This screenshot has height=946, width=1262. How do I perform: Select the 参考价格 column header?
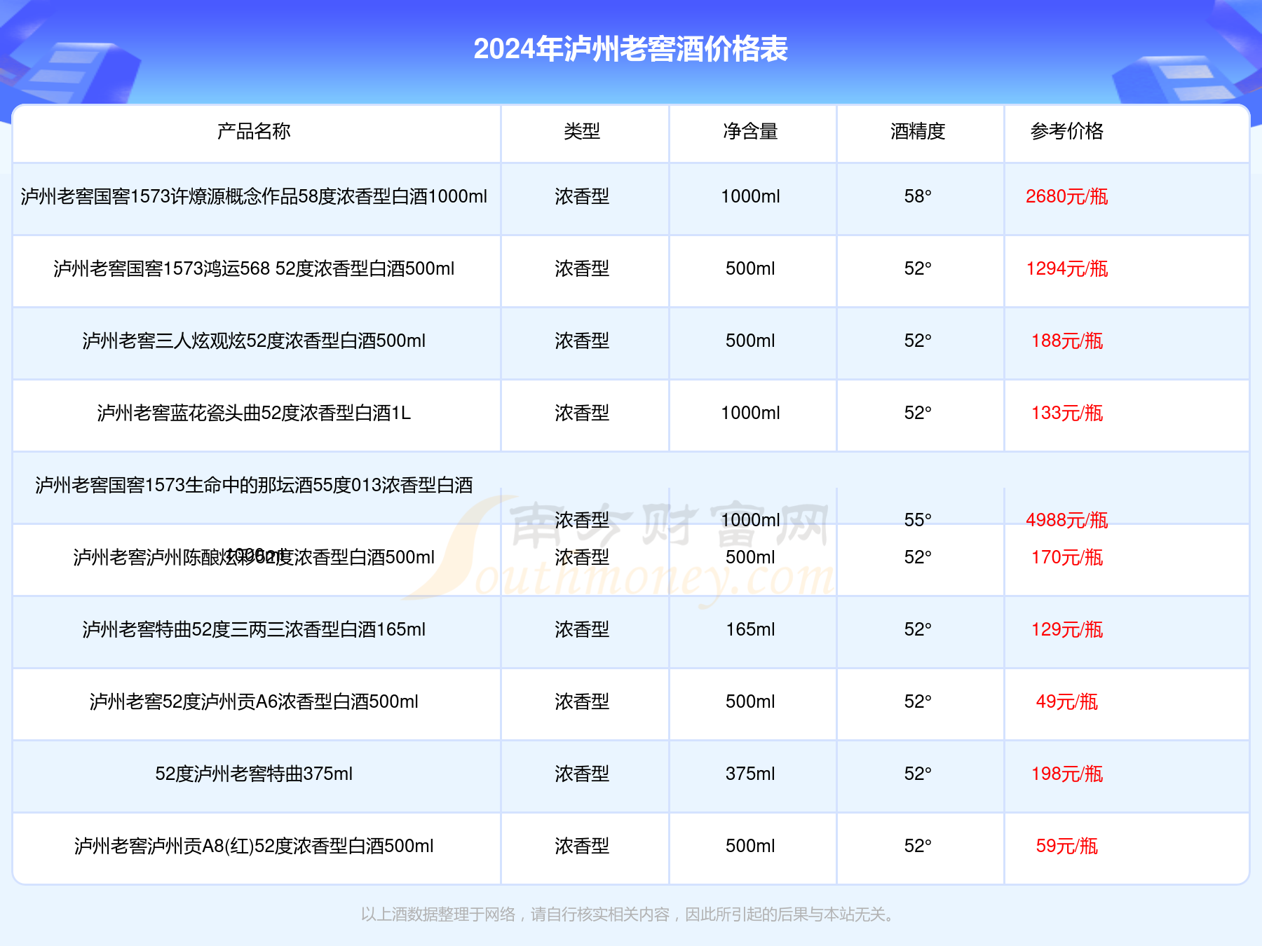(x=1067, y=131)
